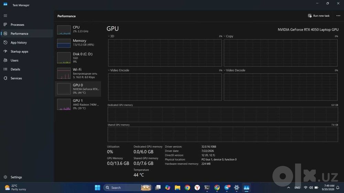Viewport: 344px width, 193px height.
Task: Click the Processes sidebar icon
Action: (x=5, y=24)
